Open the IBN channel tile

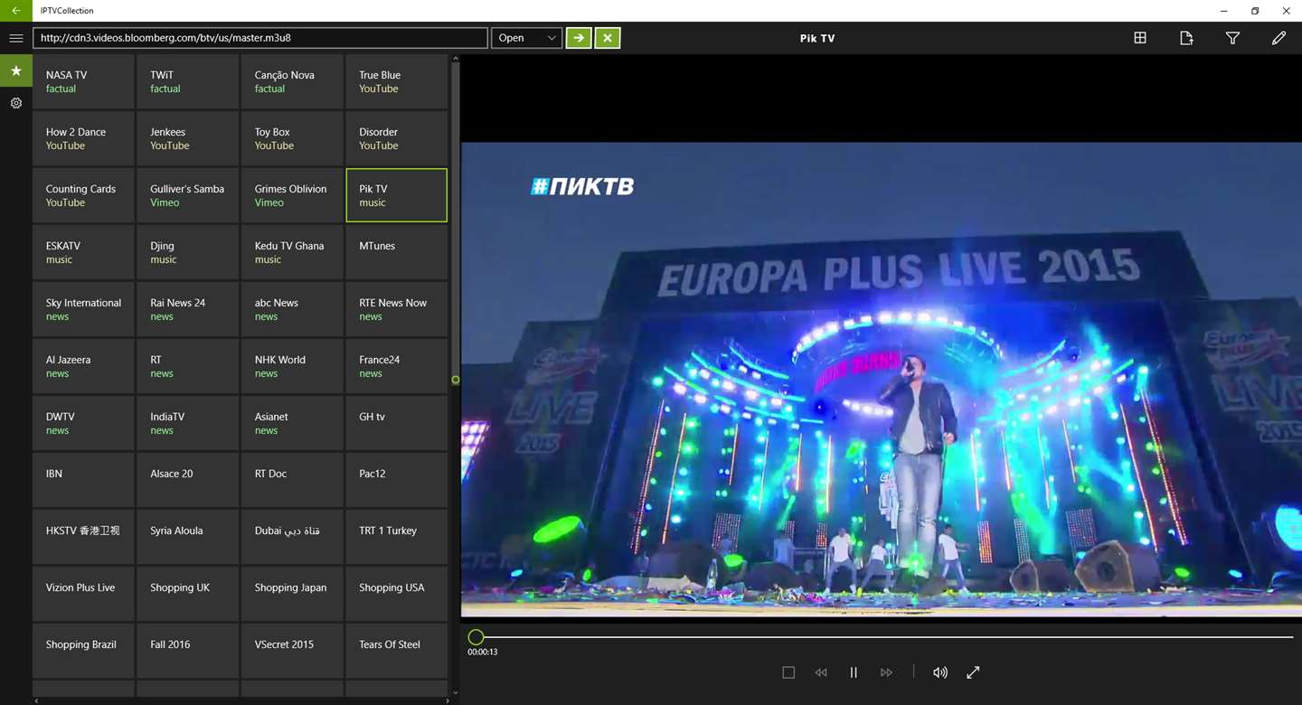83,480
